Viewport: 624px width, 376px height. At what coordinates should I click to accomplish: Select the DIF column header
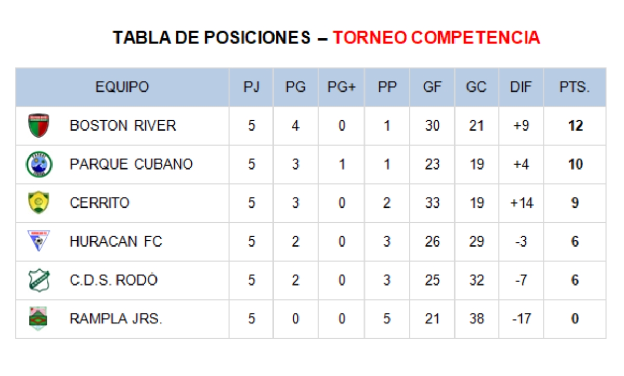(x=521, y=87)
